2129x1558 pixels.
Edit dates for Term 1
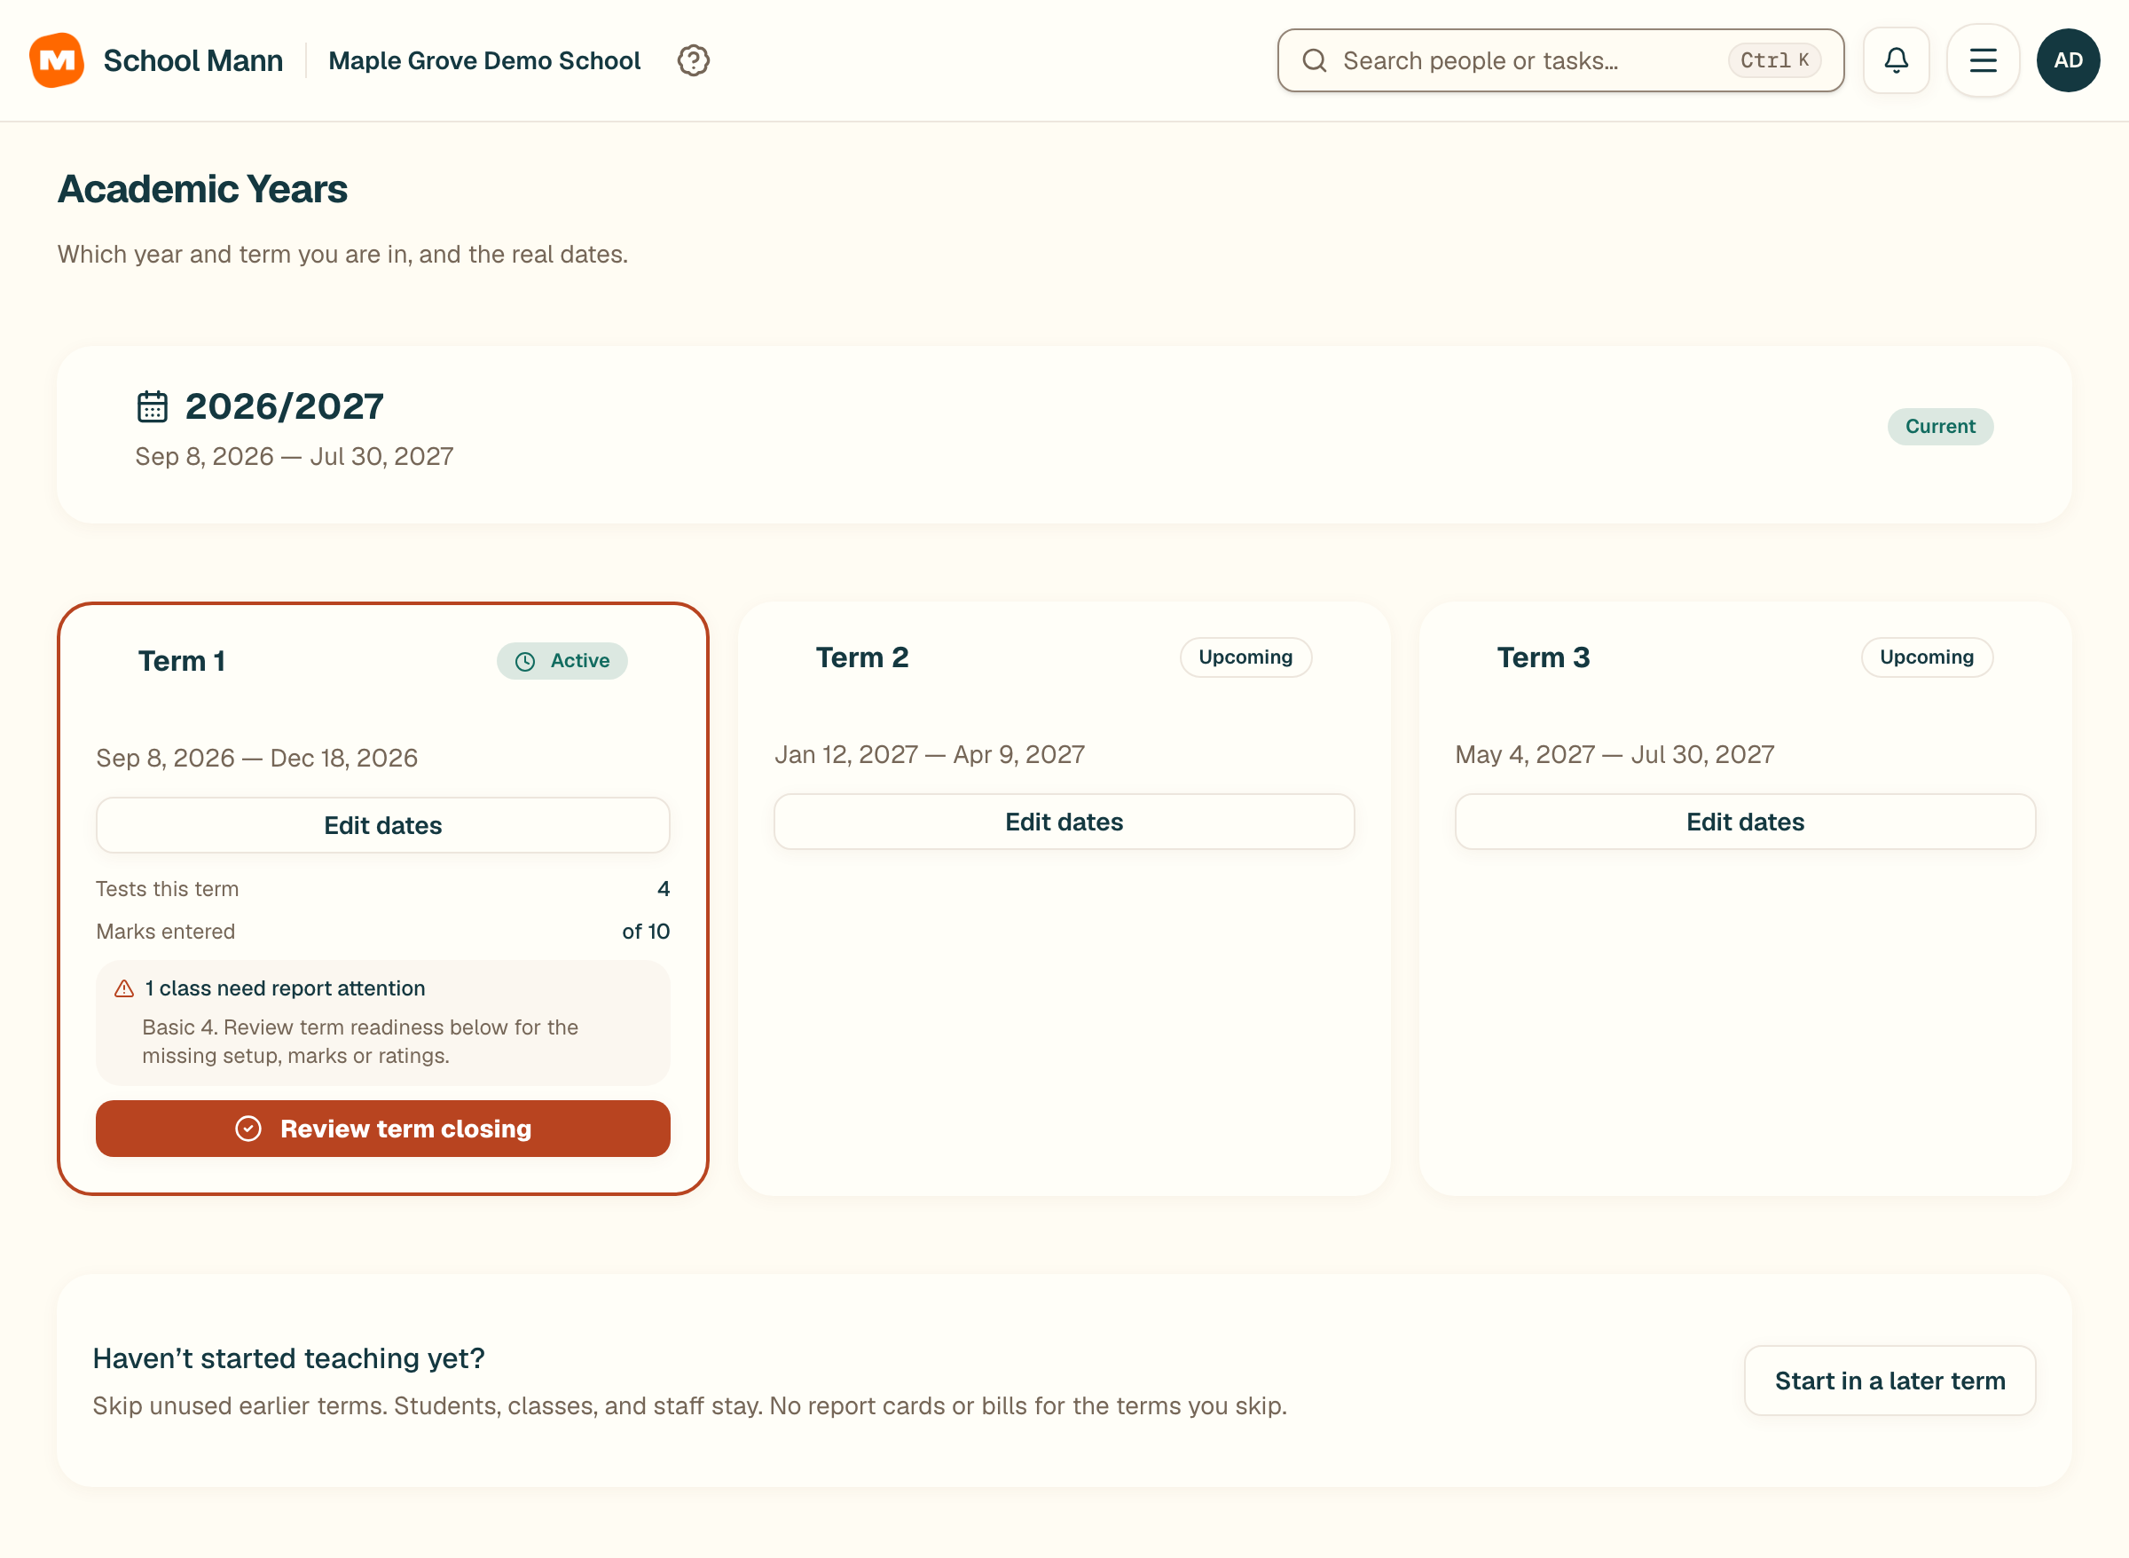383,825
